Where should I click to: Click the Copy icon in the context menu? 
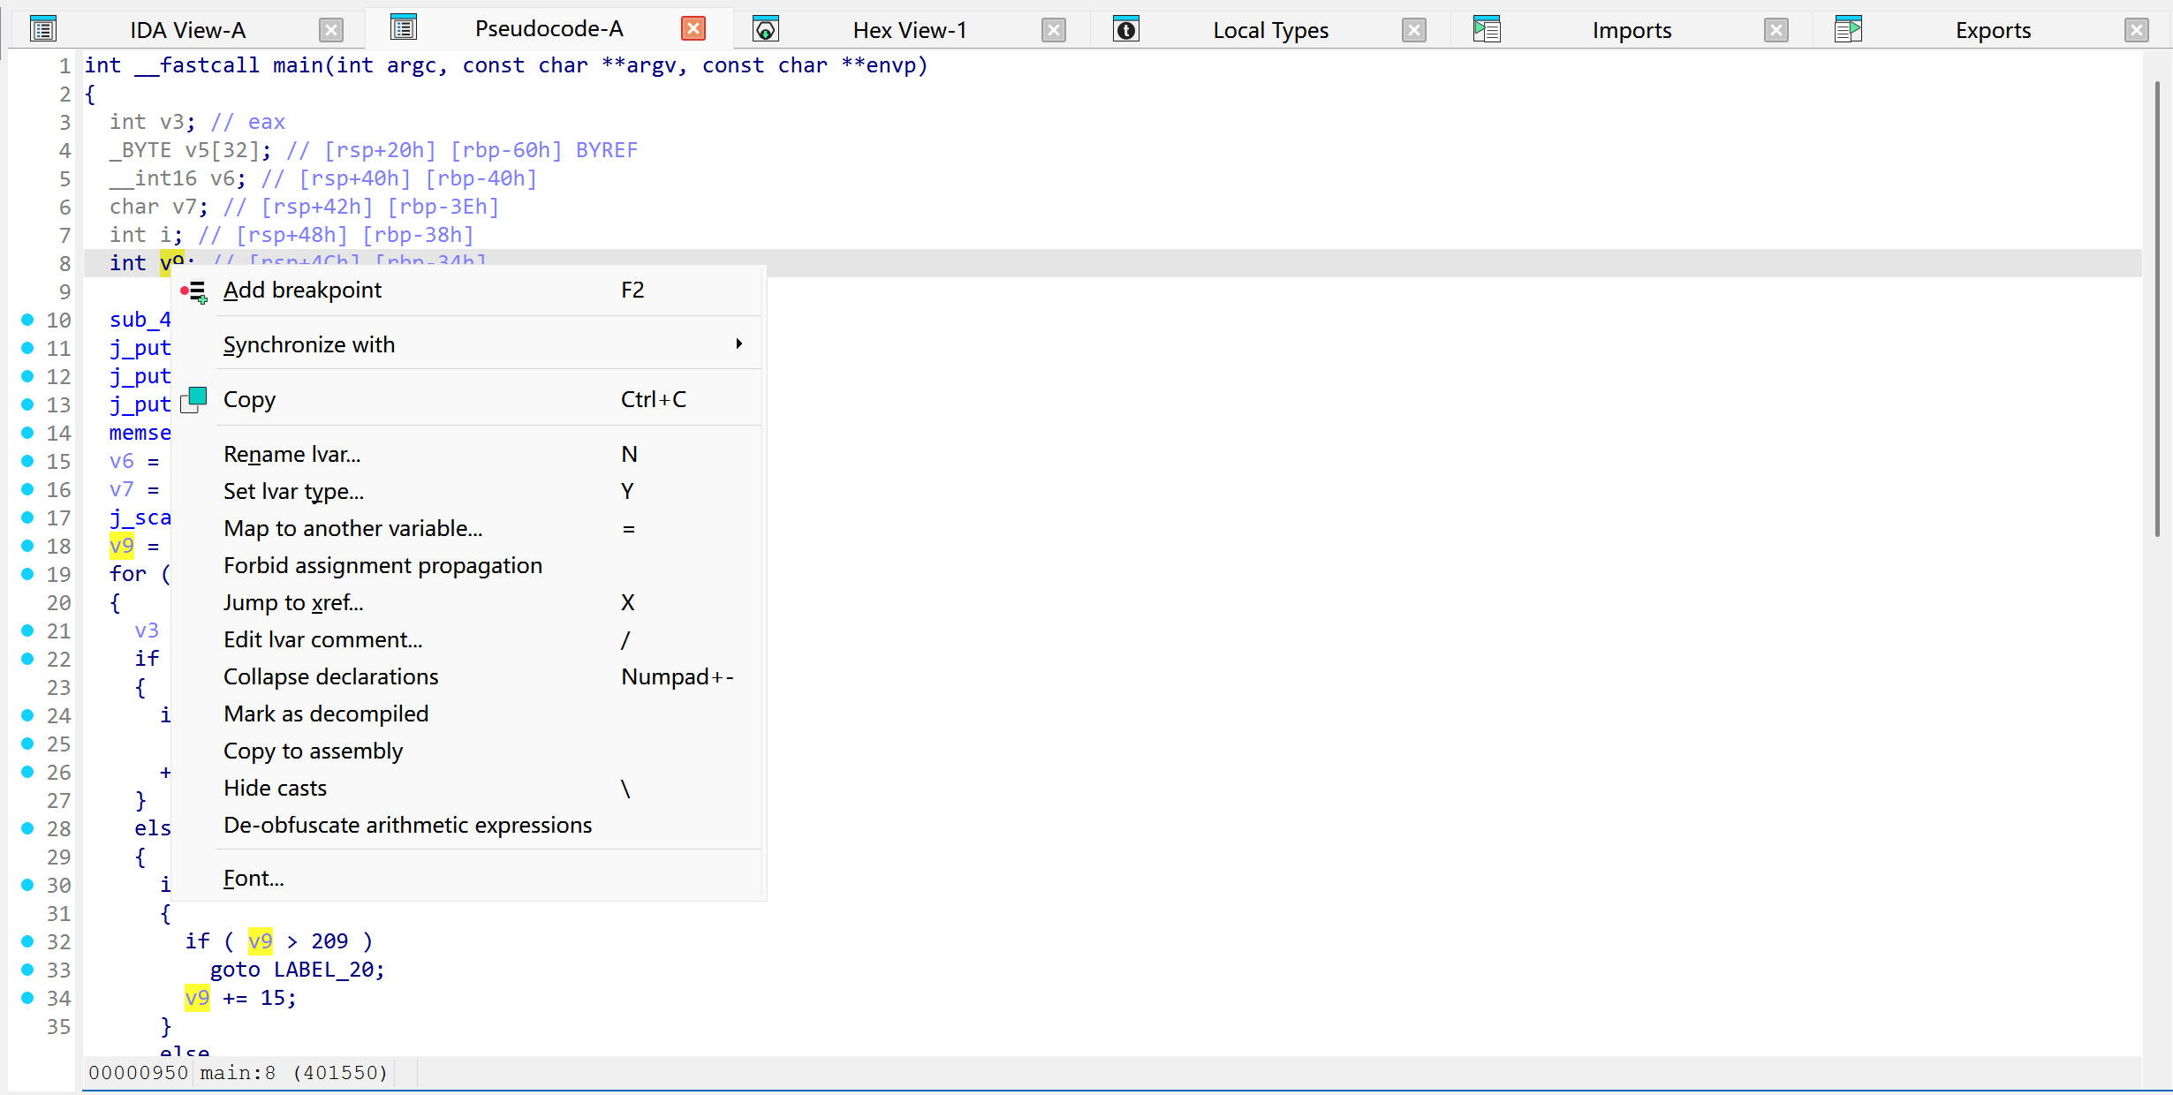click(193, 400)
